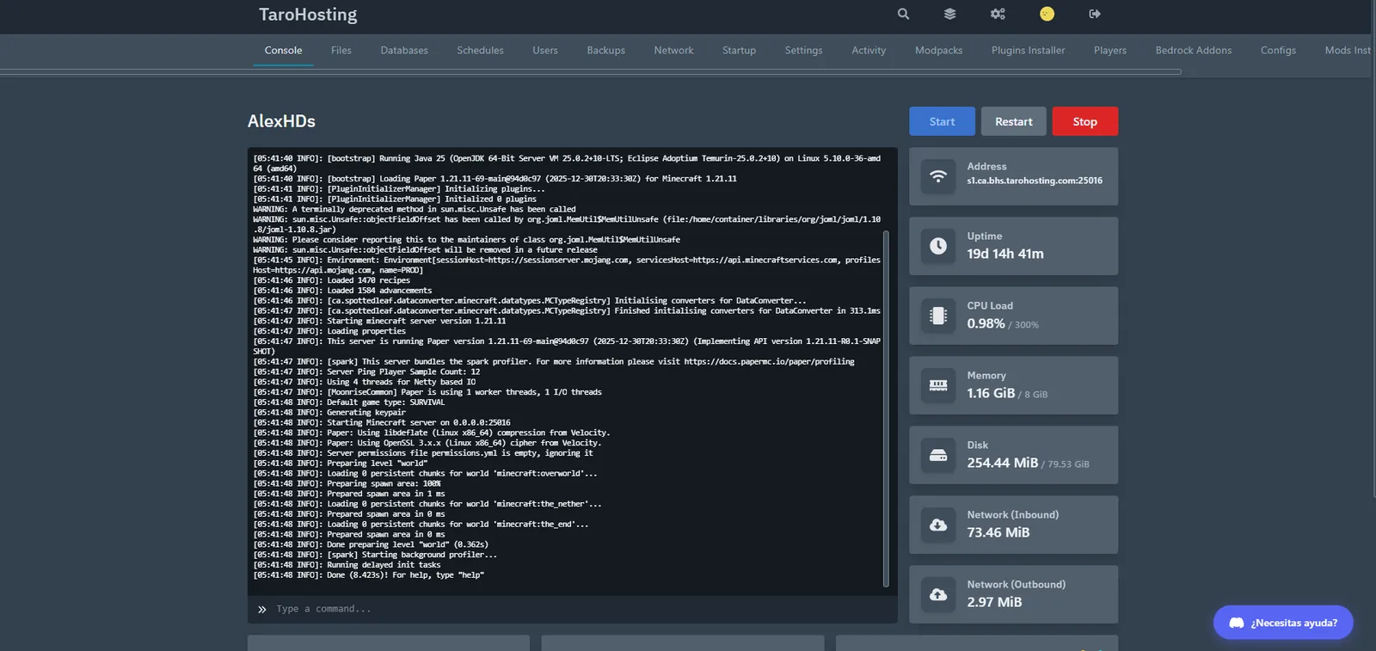Open the Network tab
Image resolution: width=1376 pixels, height=651 pixels.
673,51
